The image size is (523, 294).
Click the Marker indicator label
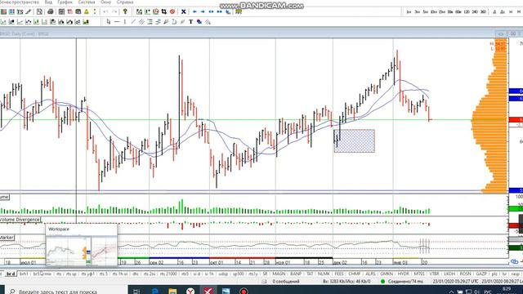7,238
